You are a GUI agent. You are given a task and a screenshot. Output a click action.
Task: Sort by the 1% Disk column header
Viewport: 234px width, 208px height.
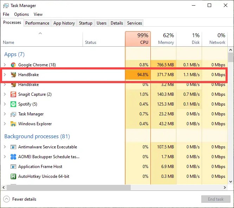coord(189,39)
